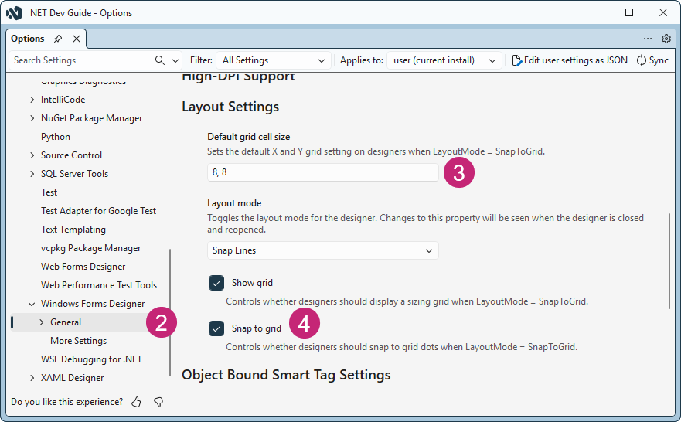Select General under Windows Forms Designer

(x=66, y=322)
